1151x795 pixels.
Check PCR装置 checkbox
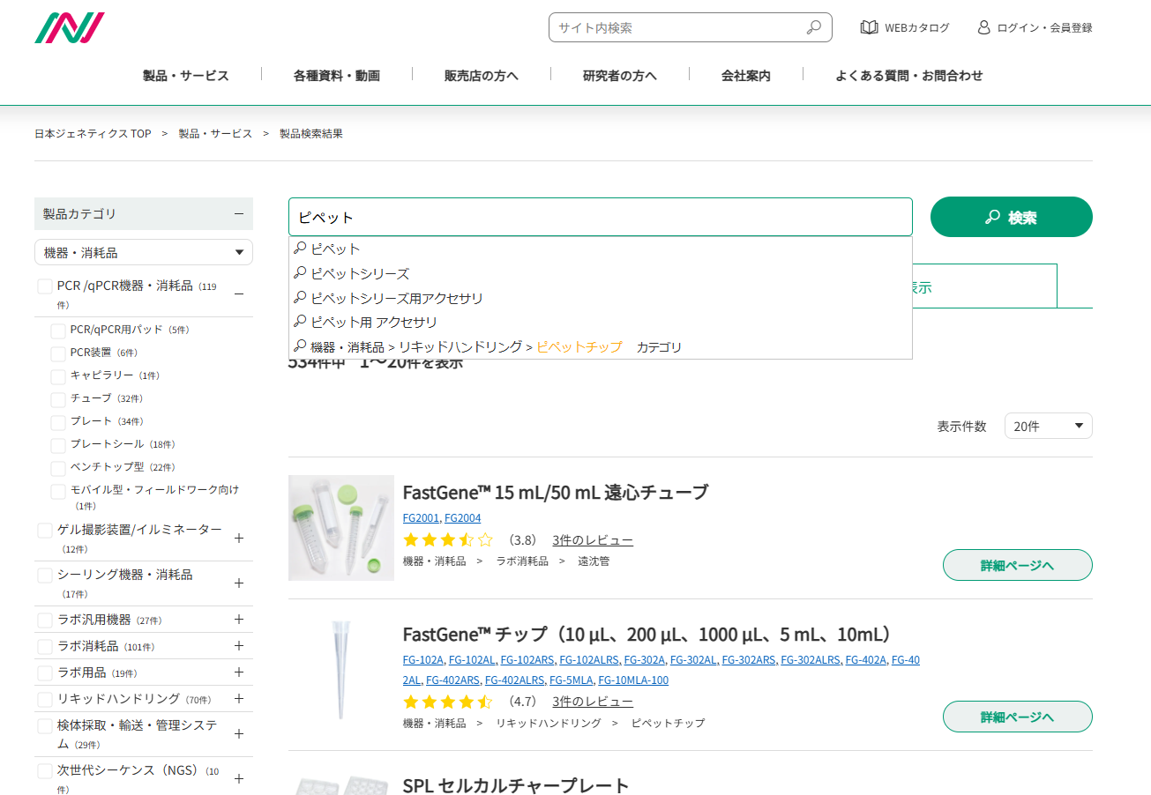pos(58,353)
